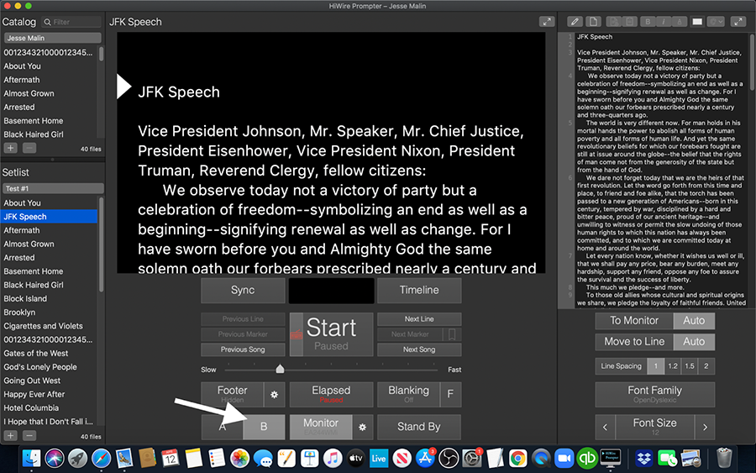This screenshot has width=756, height=473.
Task: Open Dropbox from the Dock
Action: [643, 458]
